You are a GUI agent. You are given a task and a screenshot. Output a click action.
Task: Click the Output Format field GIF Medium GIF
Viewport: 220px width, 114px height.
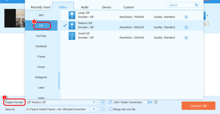[61, 102]
